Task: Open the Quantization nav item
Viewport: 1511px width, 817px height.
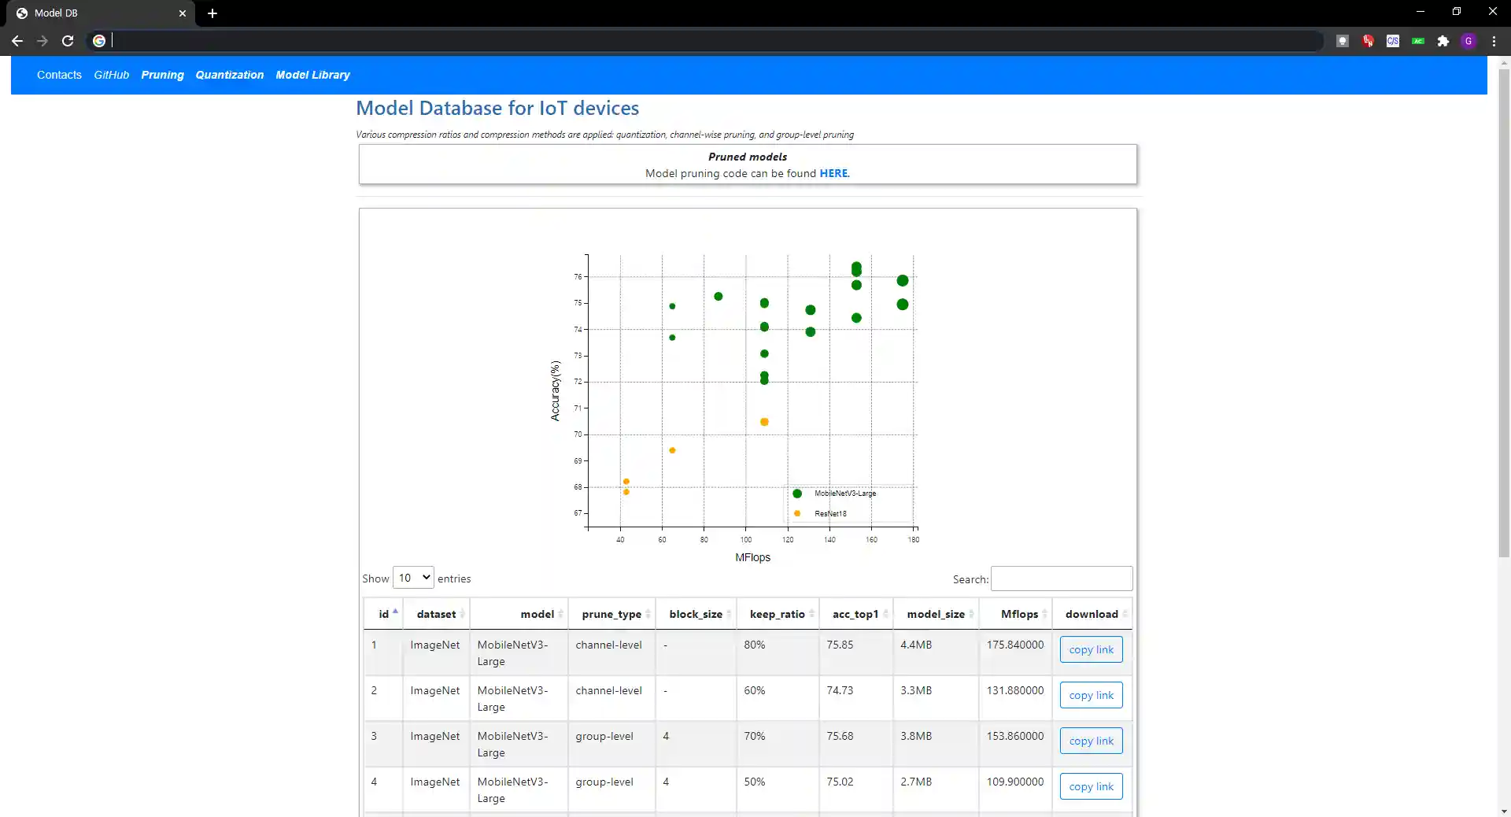Action: 229,75
